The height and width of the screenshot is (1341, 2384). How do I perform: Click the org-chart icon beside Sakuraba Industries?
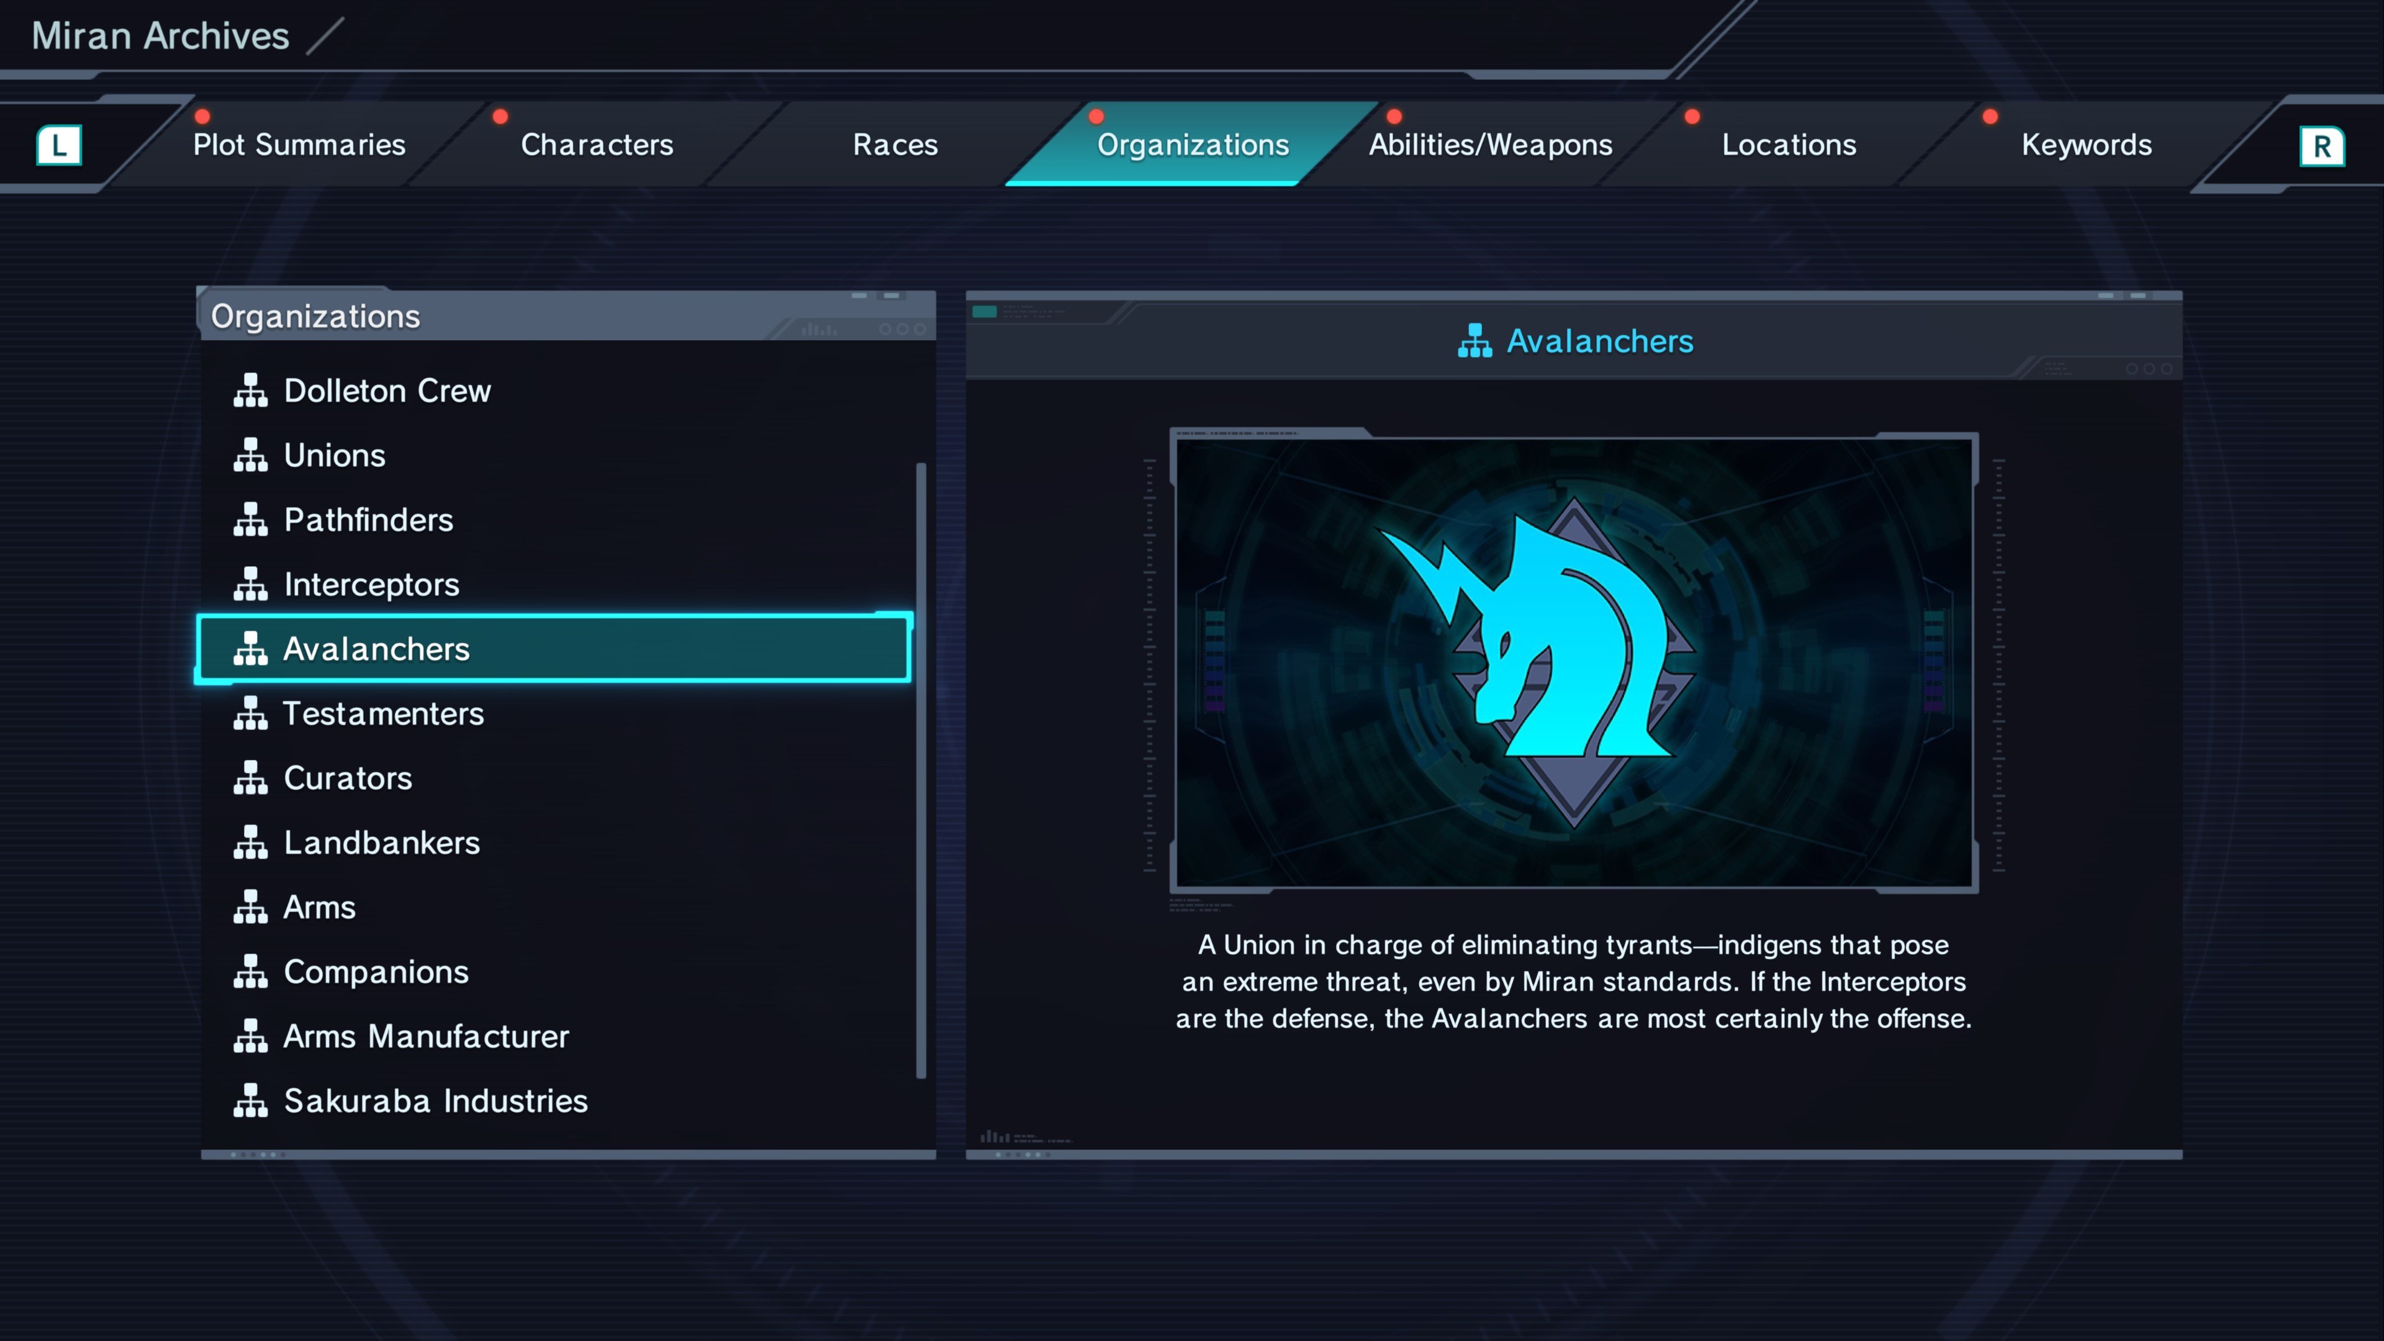(x=250, y=1101)
